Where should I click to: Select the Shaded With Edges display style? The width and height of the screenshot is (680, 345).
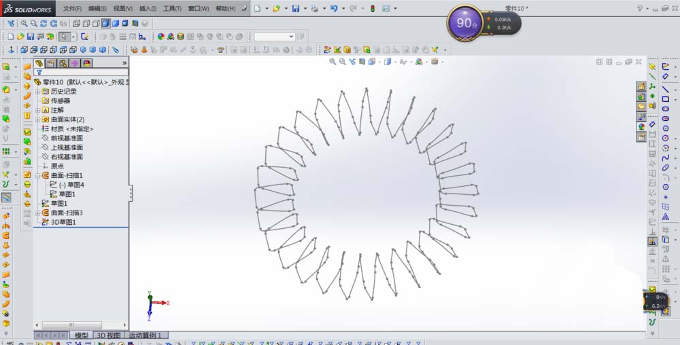click(x=105, y=23)
